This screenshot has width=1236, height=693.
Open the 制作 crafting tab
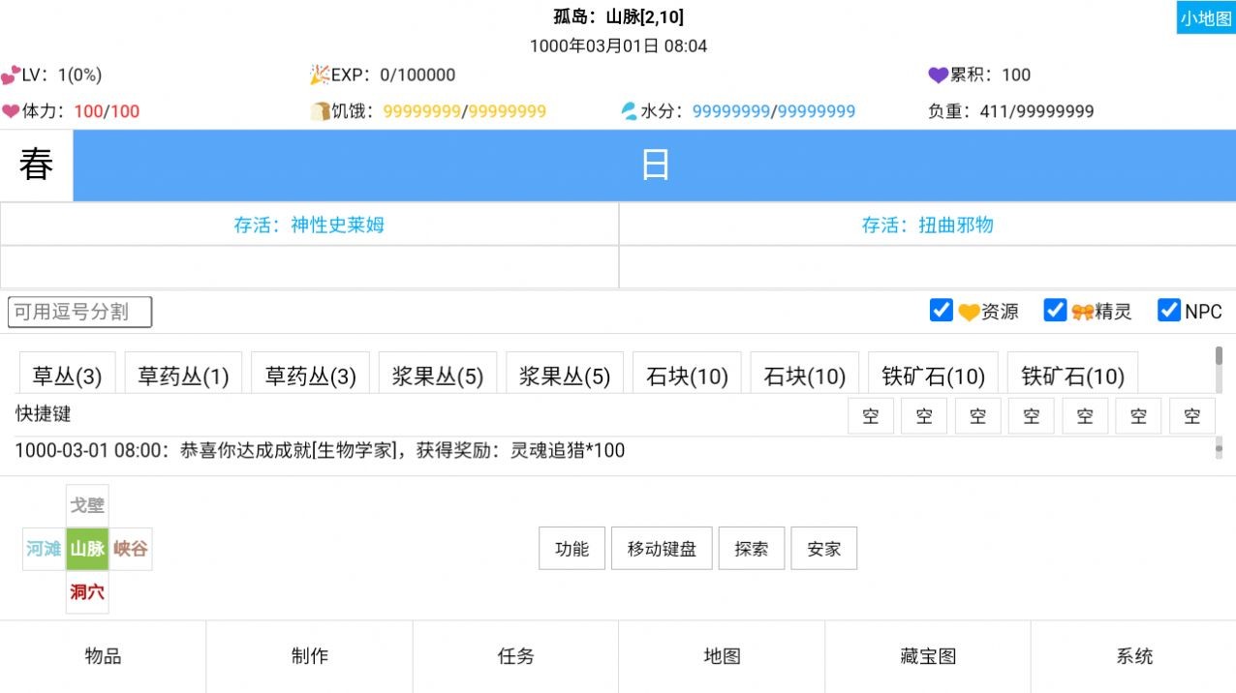pos(309,656)
